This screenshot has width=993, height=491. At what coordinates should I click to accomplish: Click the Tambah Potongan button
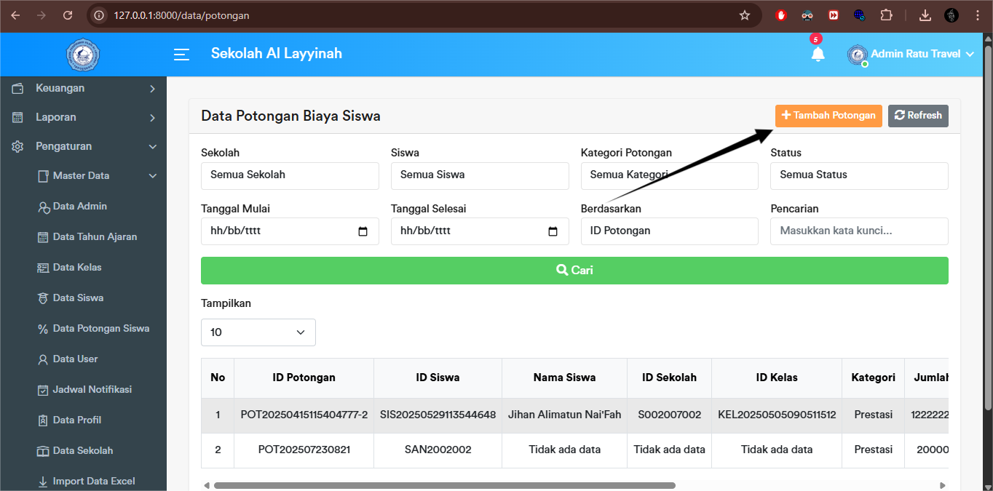(828, 115)
